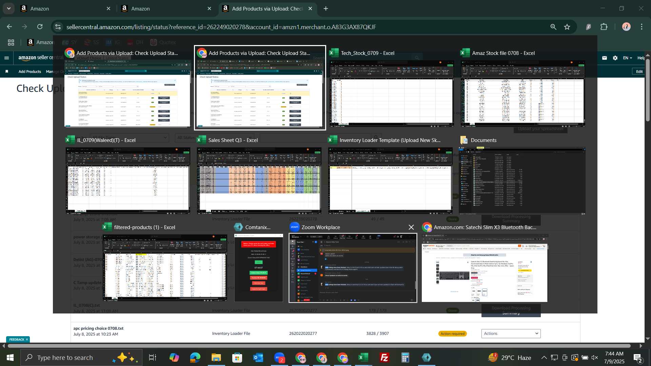The width and height of the screenshot is (651, 366).
Task: Close Zoom Workplace window via X
Action: pos(411,227)
